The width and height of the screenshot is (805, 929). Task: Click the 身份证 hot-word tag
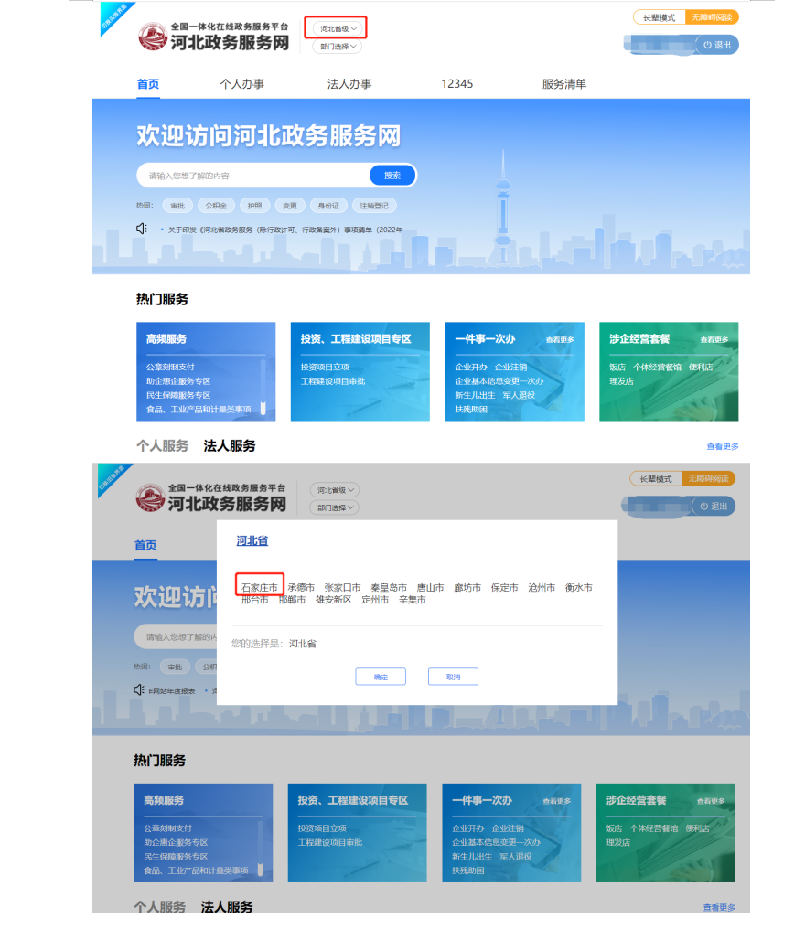328,206
